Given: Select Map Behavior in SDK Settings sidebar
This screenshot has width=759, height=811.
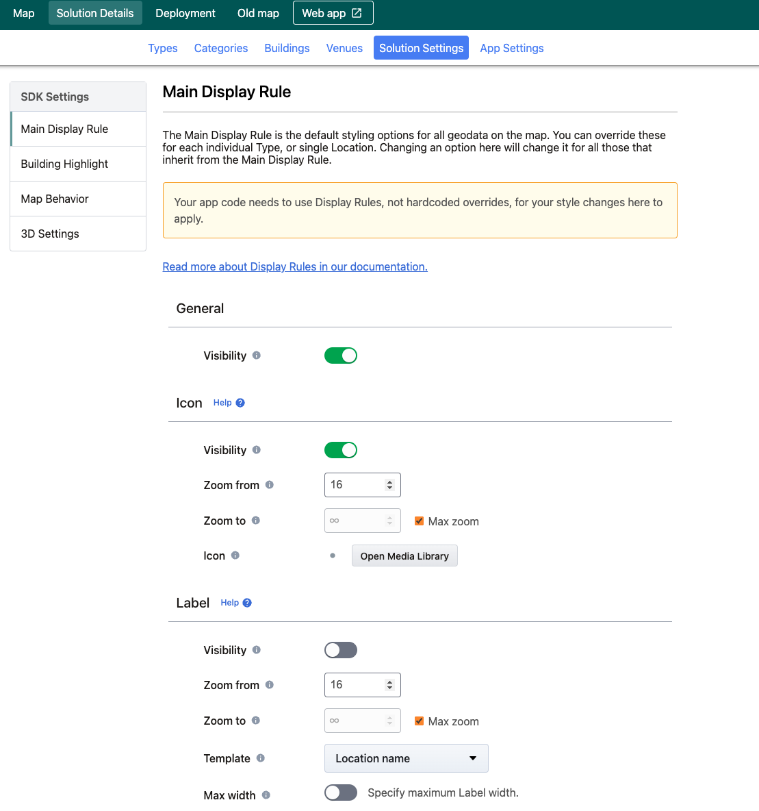Looking at the screenshot, I should click(55, 199).
